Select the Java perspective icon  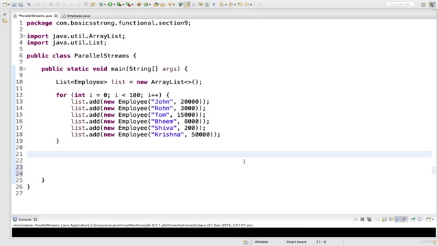(432, 5)
